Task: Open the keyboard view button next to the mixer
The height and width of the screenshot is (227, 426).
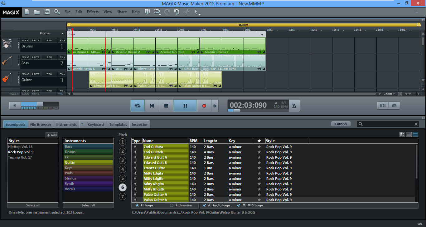Action: click(394, 106)
